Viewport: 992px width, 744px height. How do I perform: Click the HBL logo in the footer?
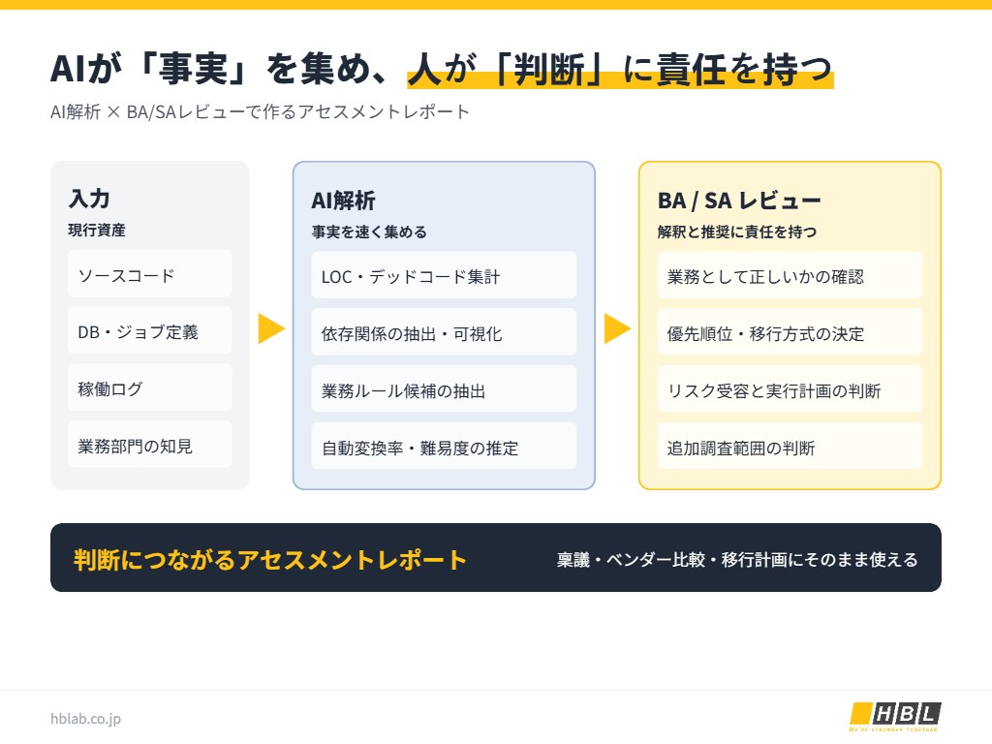coord(894,716)
